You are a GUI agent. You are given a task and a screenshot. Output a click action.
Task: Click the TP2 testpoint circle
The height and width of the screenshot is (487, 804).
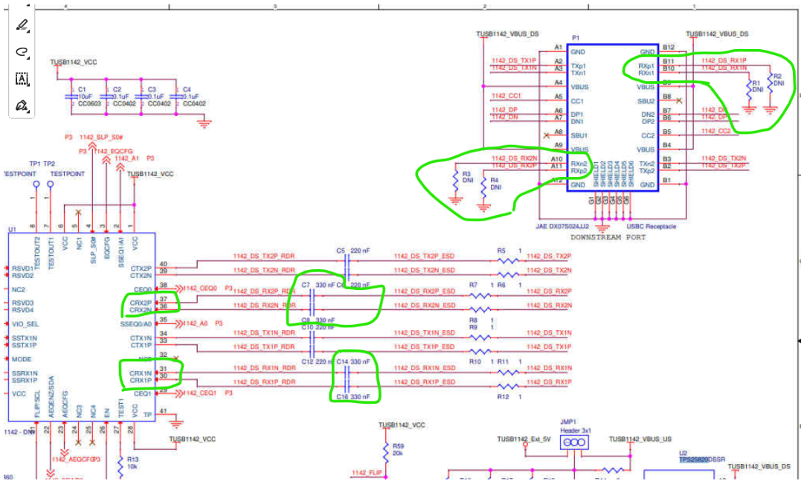click(51, 184)
